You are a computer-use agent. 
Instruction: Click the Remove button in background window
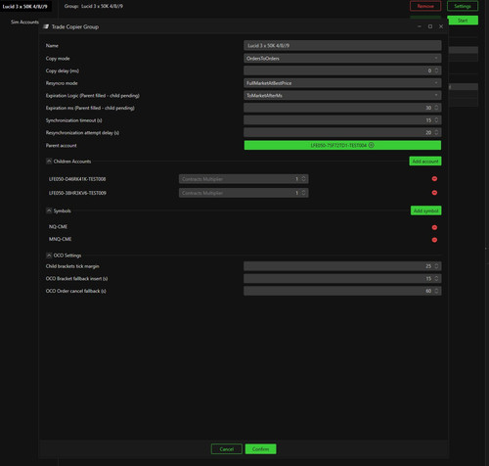pyautogui.click(x=425, y=6)
